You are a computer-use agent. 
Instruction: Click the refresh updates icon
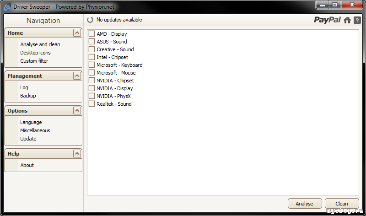(90, 20)
